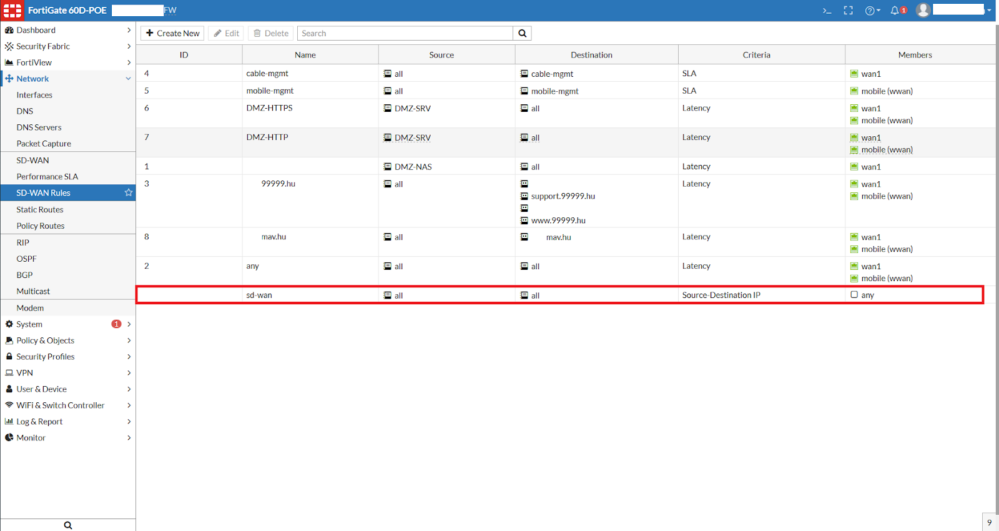Expand the Dashboard menu chevron
The height and width of the screenshot is (531, 999).
click(x=129, y=30)
